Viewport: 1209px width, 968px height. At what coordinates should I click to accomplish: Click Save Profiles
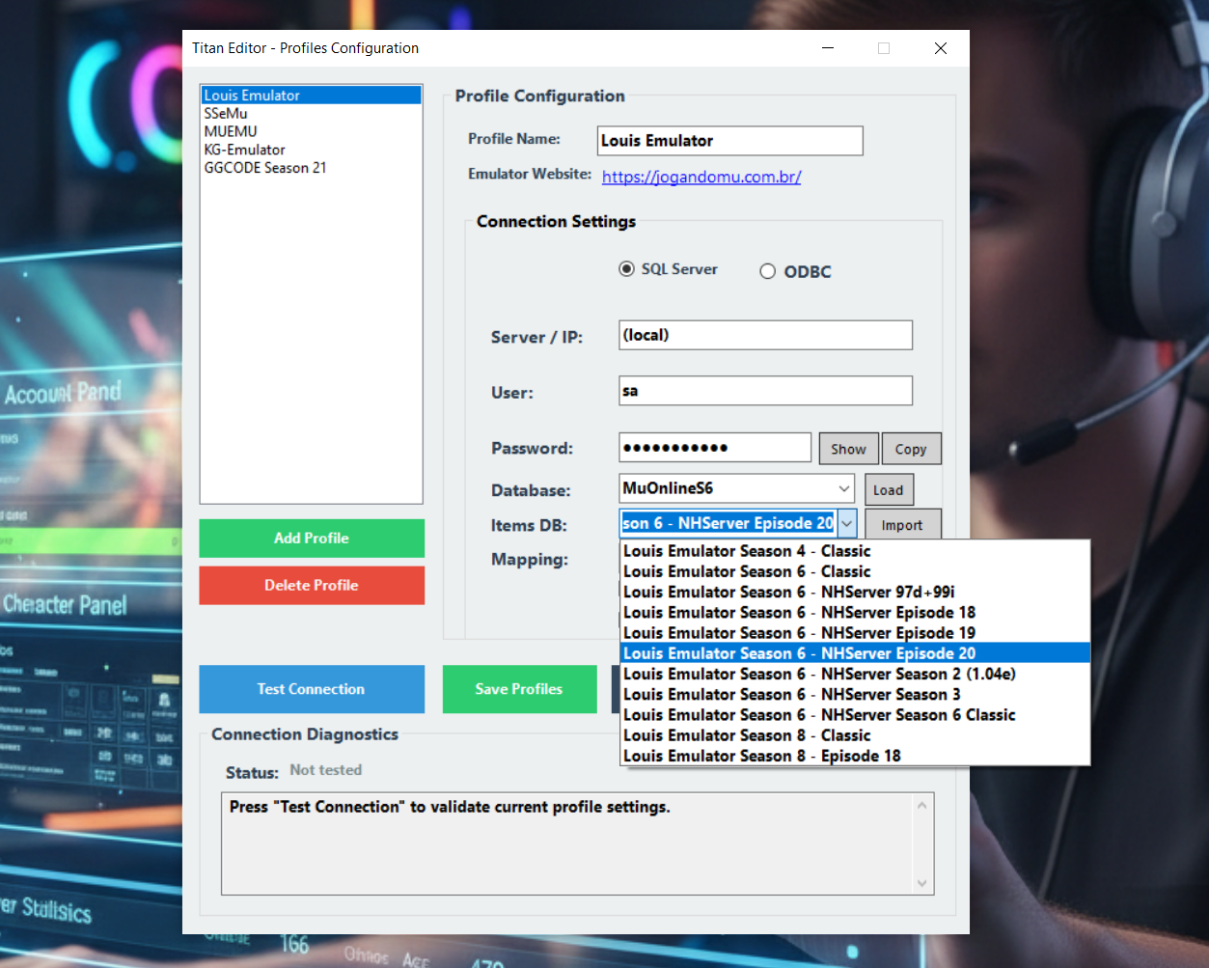coord(519,688)
